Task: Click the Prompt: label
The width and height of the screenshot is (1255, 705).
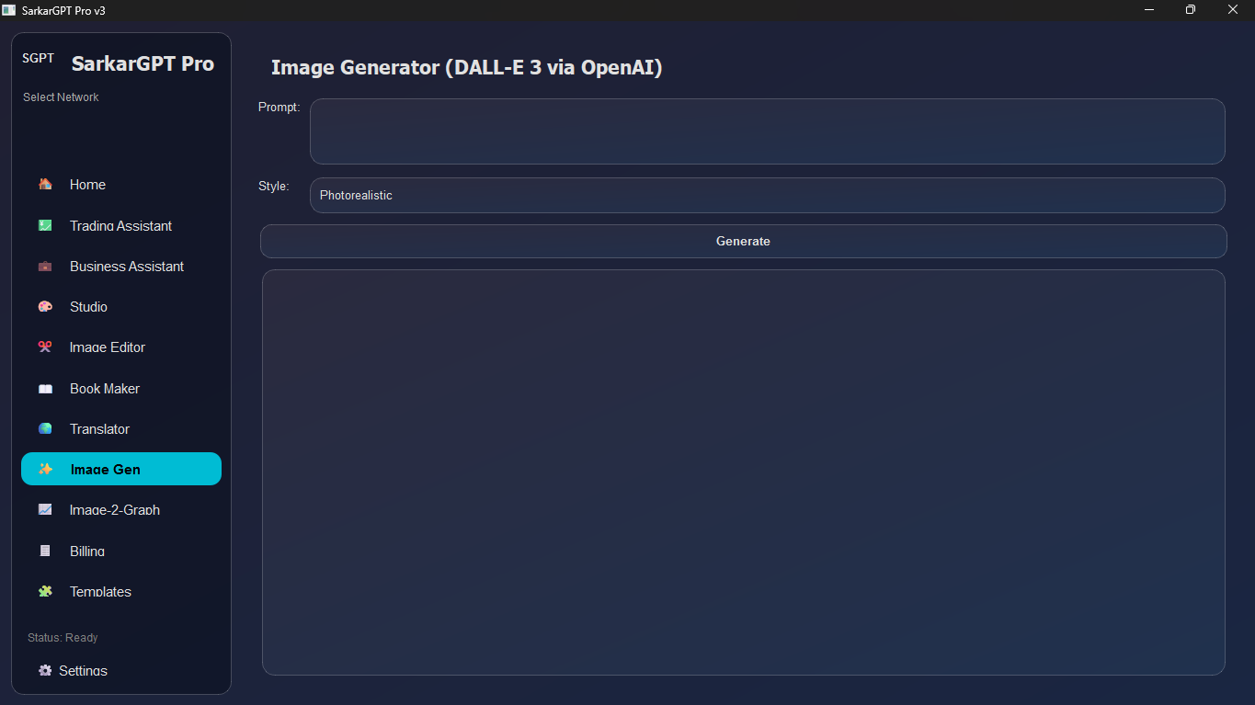Action: pos(279,108)
